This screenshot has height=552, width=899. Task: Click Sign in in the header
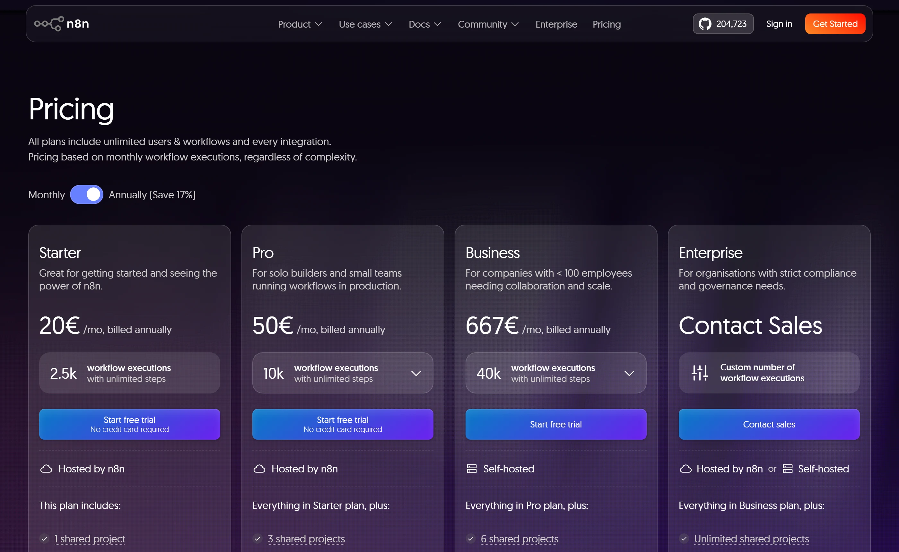point(779,24)
